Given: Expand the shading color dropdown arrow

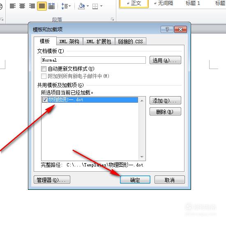Looking at the screenshot, I should [88, 6].
